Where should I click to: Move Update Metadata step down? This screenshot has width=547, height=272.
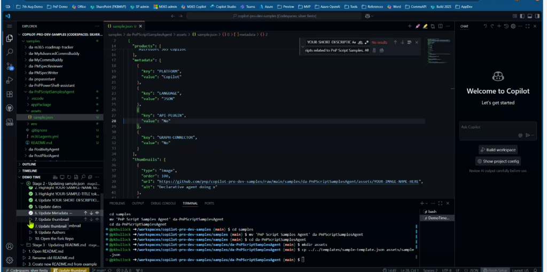[x=91, y=213]
